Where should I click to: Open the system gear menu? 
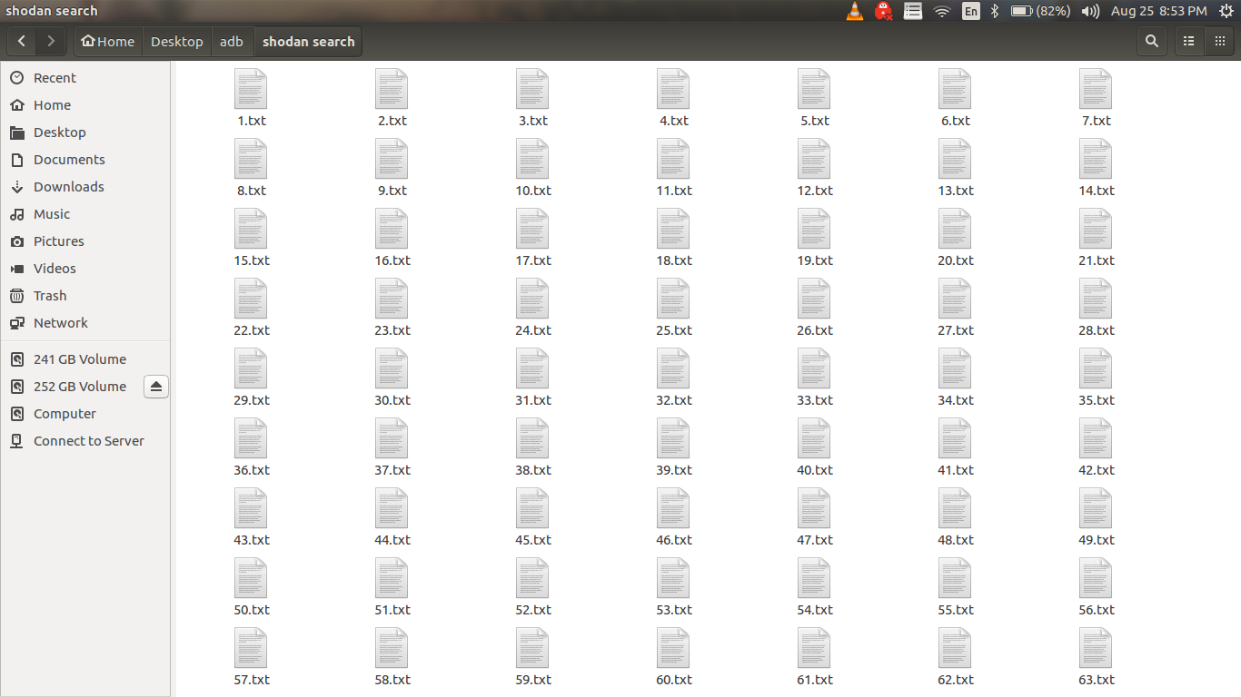coord(1226,11)
